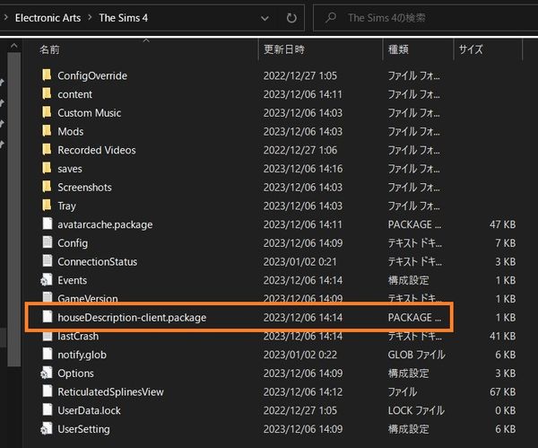Click the search magnifier icon
The width and height of the screenshot is (538, 448).
331,17
